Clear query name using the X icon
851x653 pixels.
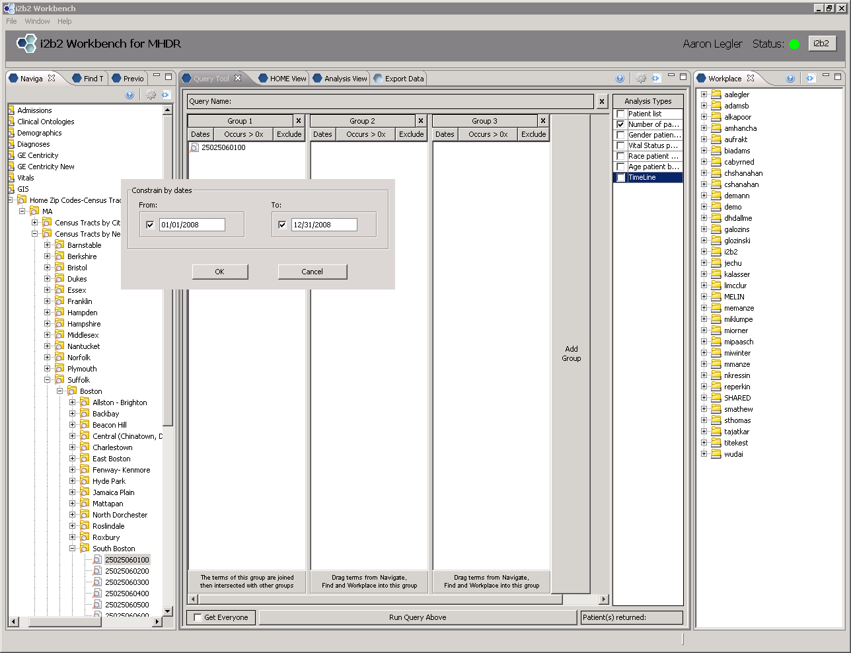click(x=602, y=102)
